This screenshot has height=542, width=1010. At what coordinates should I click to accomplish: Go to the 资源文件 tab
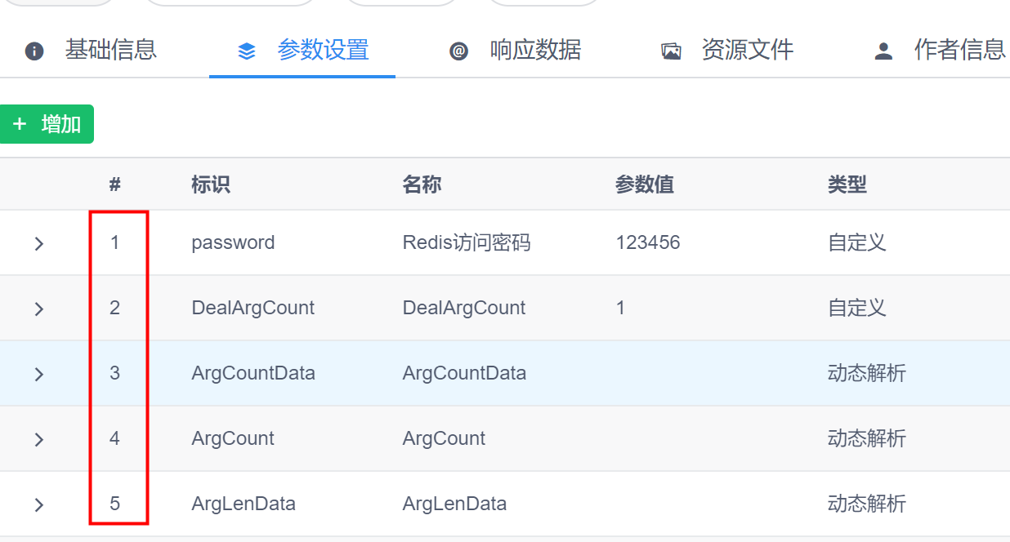pyautogui.click(x=747, y=51)
